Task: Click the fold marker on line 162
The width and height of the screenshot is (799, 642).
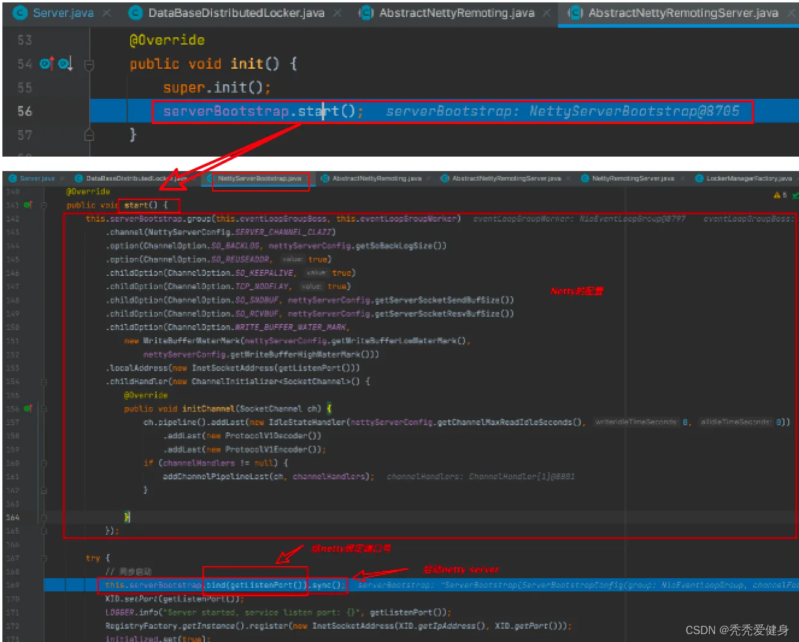Action: coord(43,490)
